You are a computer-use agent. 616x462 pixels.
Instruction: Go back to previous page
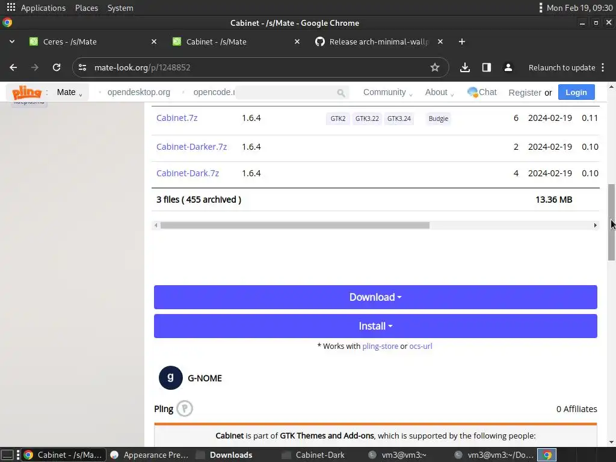(13, 67)
